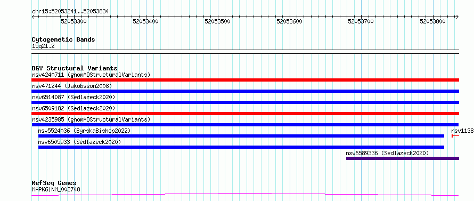
Task: Click the 15q21.2 band label
Action: click(x=43, y=46)
